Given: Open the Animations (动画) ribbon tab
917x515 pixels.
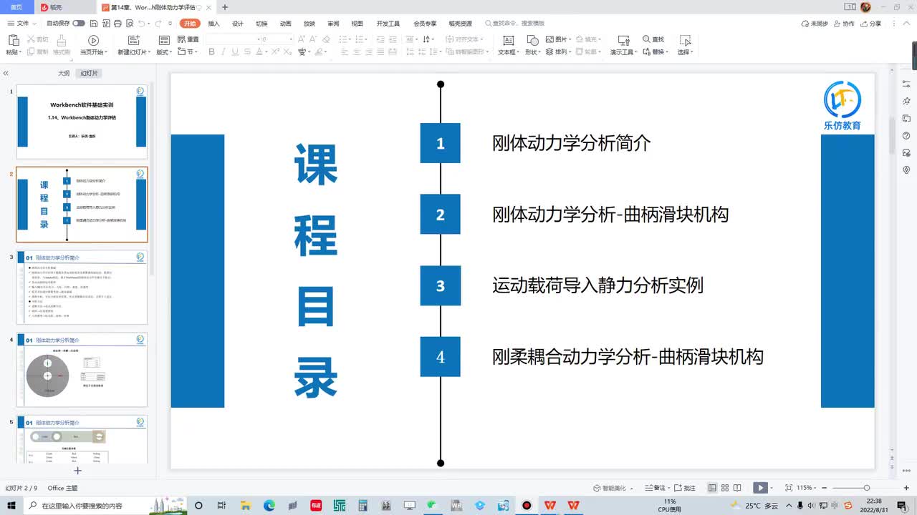Looking at the screenshot, I should click(x=285, y=24).
